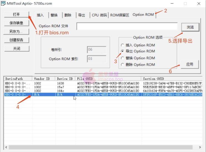206x152 pixels.
Task: Click the 关闭 button
Action: (x=17, y=49)
